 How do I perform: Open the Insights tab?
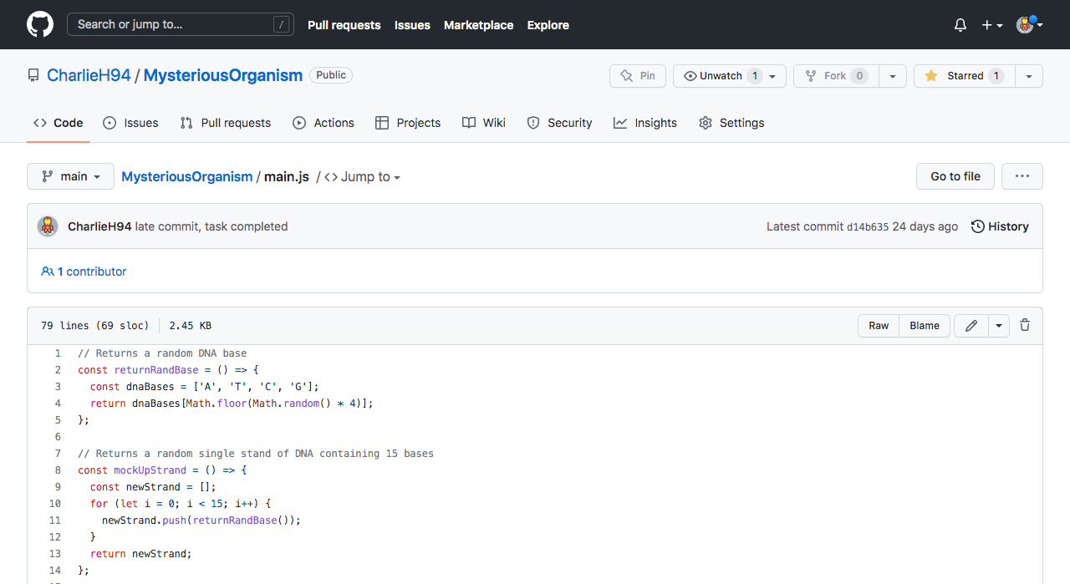point(645,123)
